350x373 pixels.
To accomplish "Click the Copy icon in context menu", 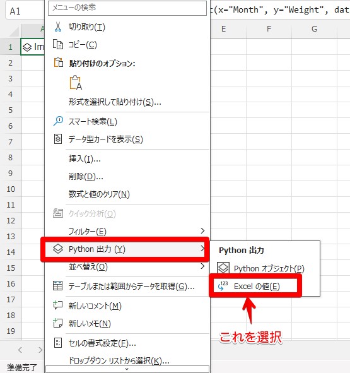I will (x=58, y=44).
